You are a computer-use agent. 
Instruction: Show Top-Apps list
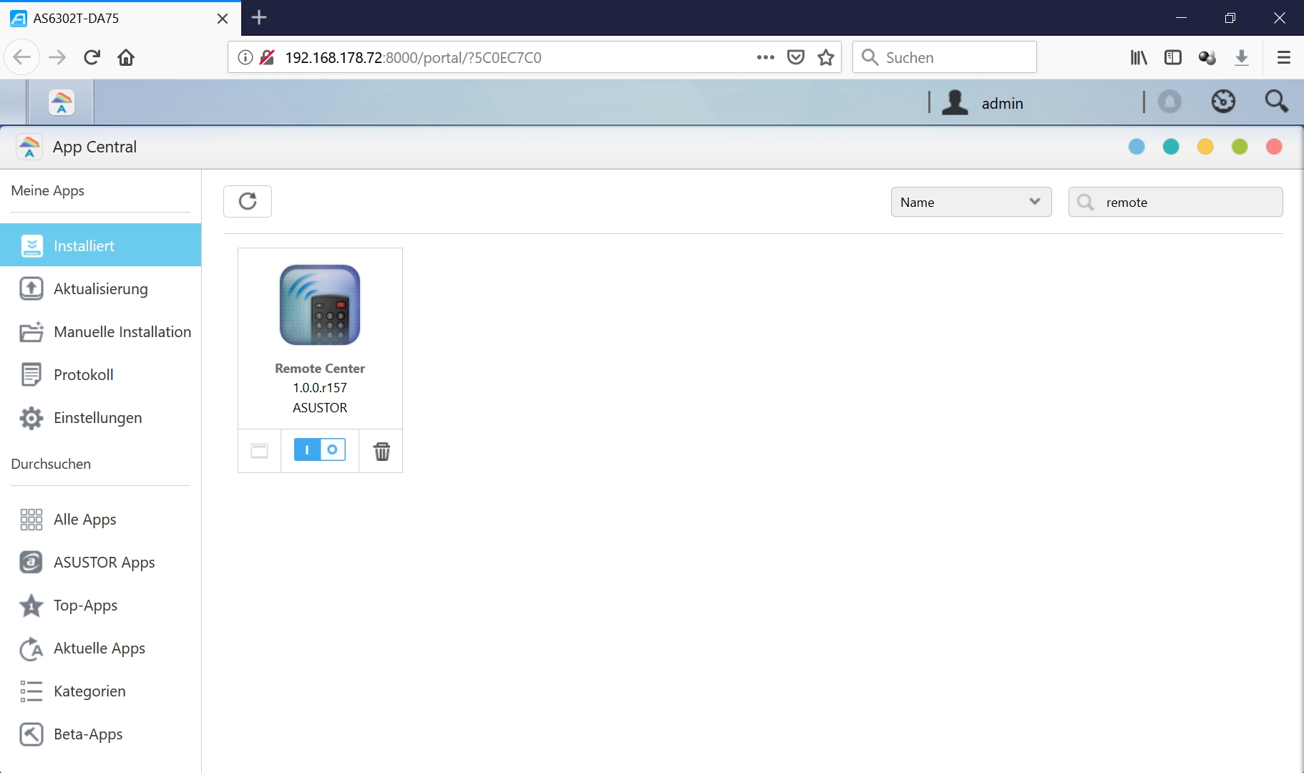[x=100, y=605]
